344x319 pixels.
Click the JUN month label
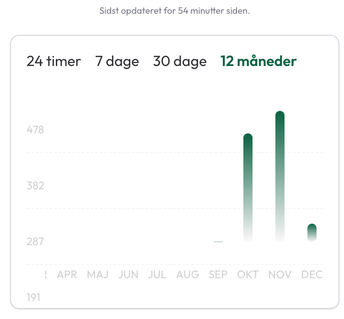(128, 275)
